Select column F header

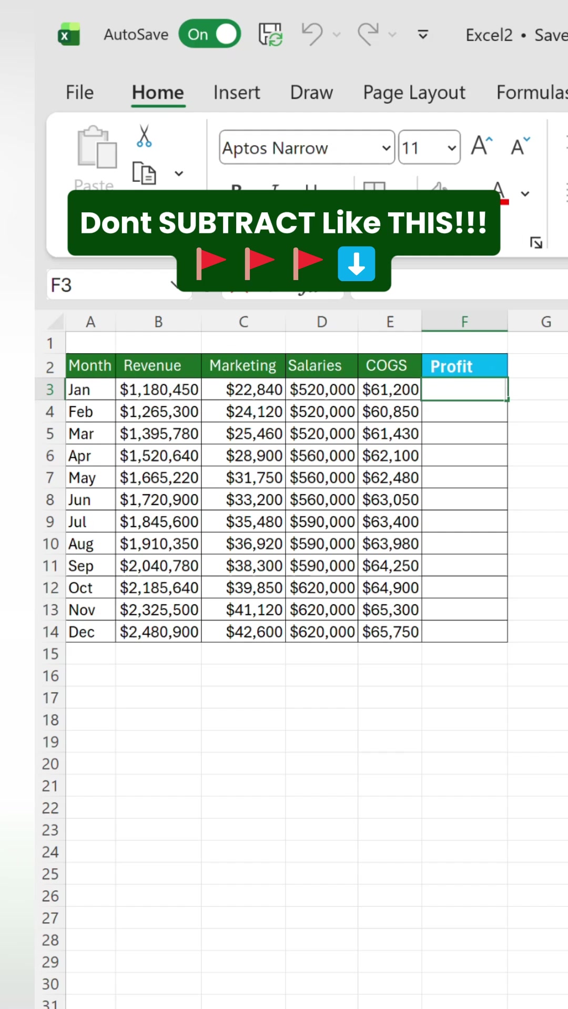(464, 322)
